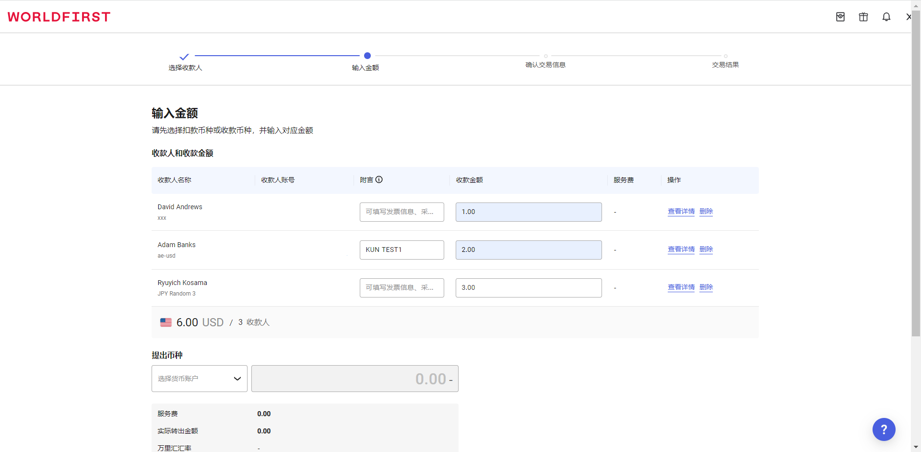The height and width of the screenshot is (452, 921).
Task: Click the KUN TEST1 remark field
Action: [x=401, y=250]
